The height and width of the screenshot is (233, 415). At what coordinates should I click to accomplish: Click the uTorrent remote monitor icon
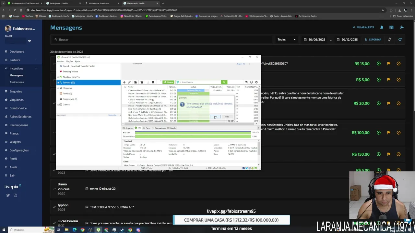point(251,82)
